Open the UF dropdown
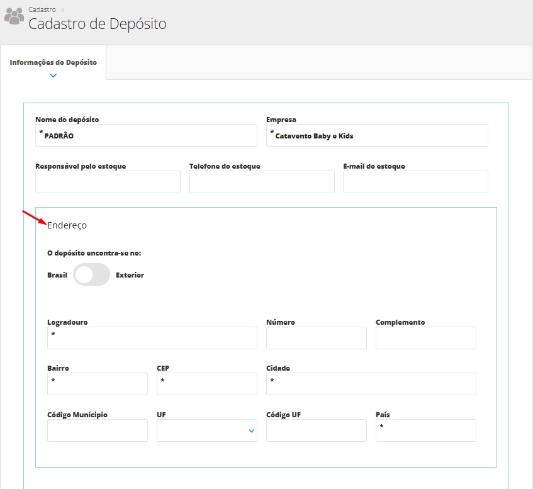This screenshot has height=489, width=533. [206, 430]
